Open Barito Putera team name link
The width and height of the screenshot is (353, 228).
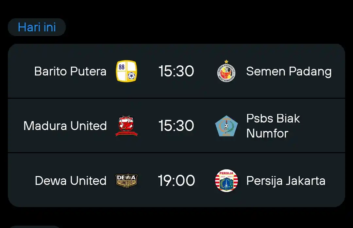[x=70, y=71]
